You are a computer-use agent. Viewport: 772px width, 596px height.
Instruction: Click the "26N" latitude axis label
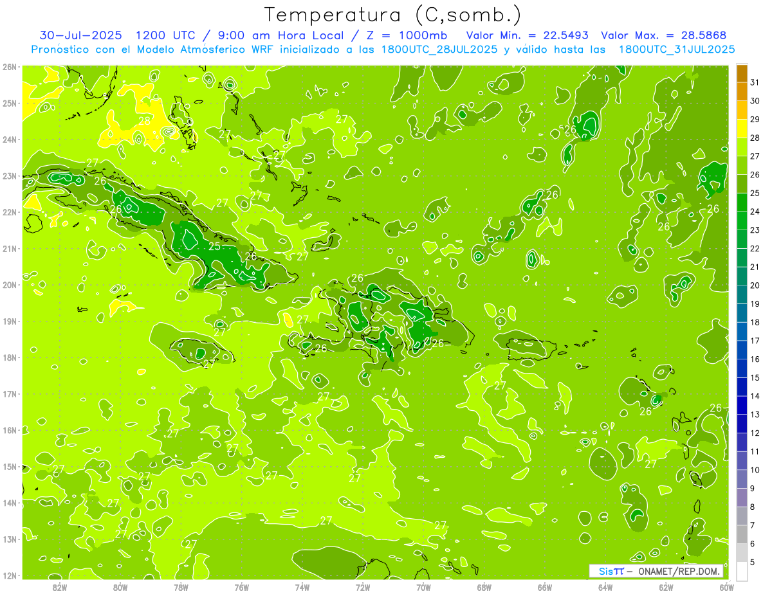pos(10,67)
